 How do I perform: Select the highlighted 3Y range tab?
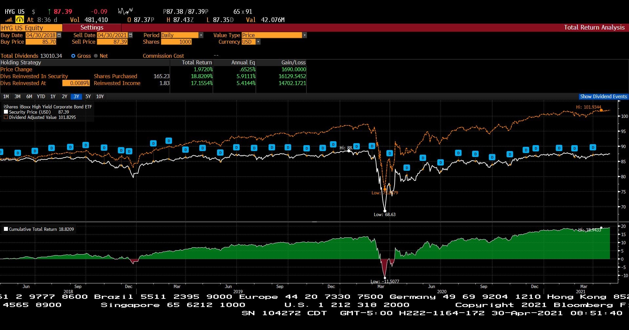pyautogui.click(x=76, y=97)
